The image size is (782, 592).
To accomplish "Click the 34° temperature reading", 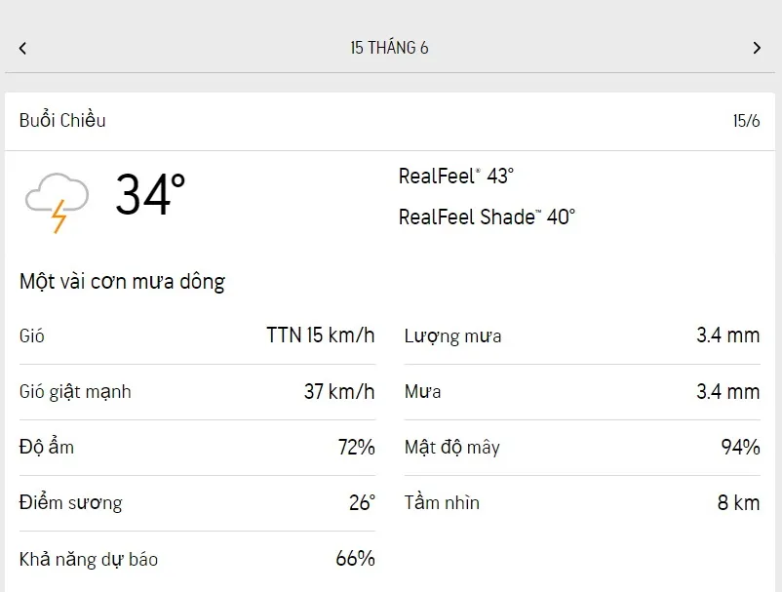I will [150, 195].
